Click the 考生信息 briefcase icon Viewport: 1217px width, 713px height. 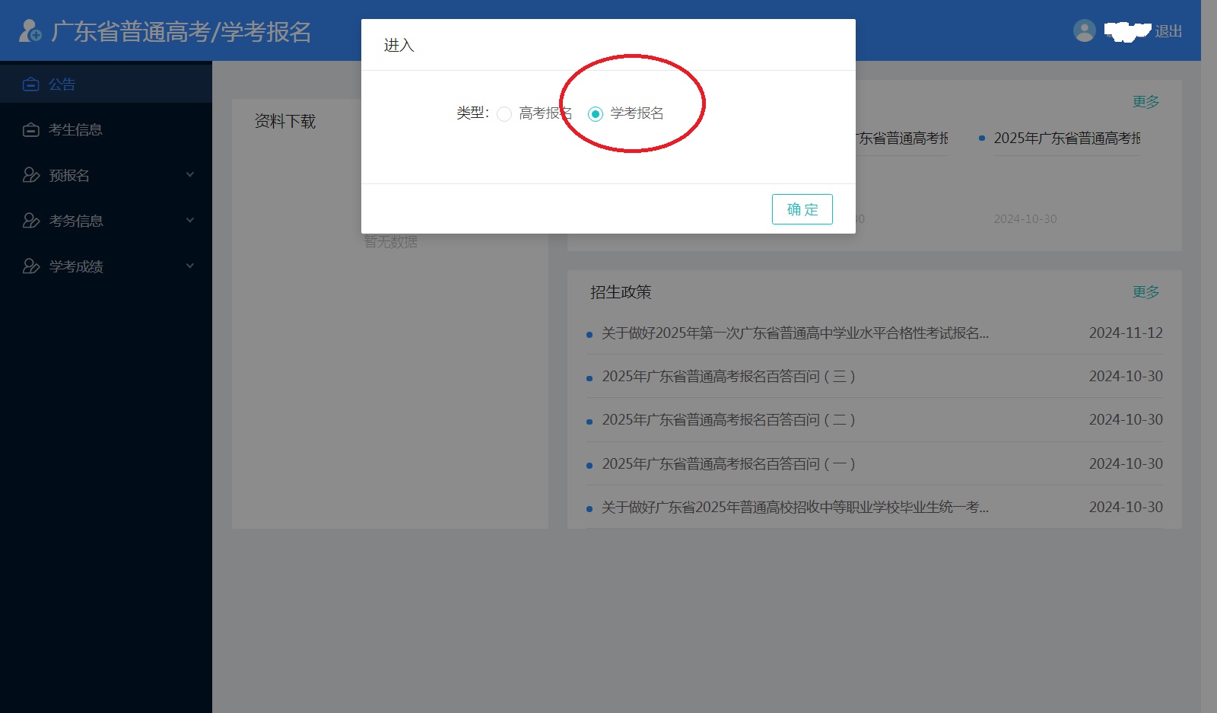pos(30,129)
